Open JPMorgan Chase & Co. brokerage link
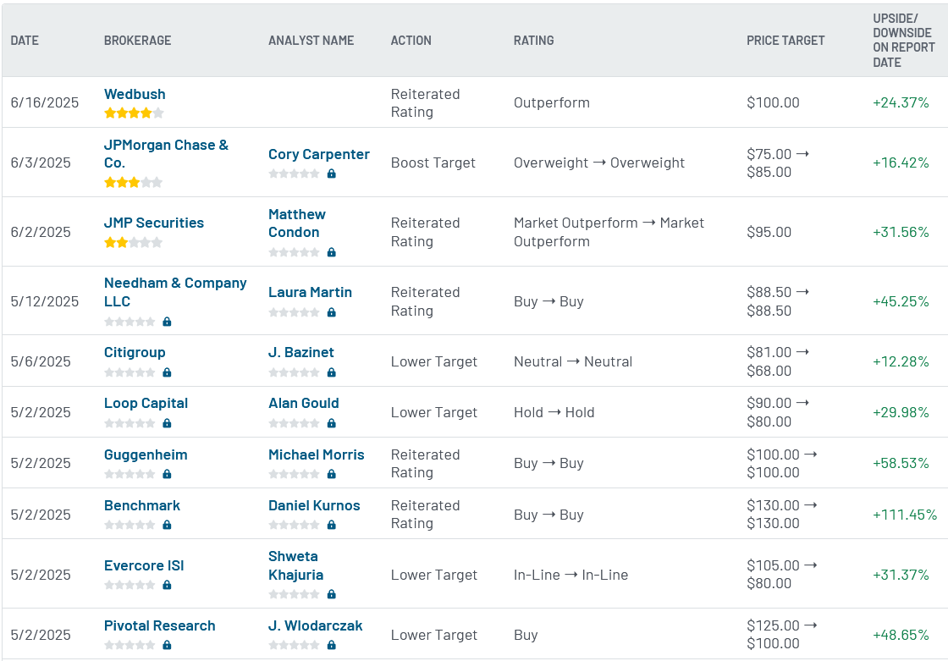Screen dimensions: 948x661 point(166,153)
